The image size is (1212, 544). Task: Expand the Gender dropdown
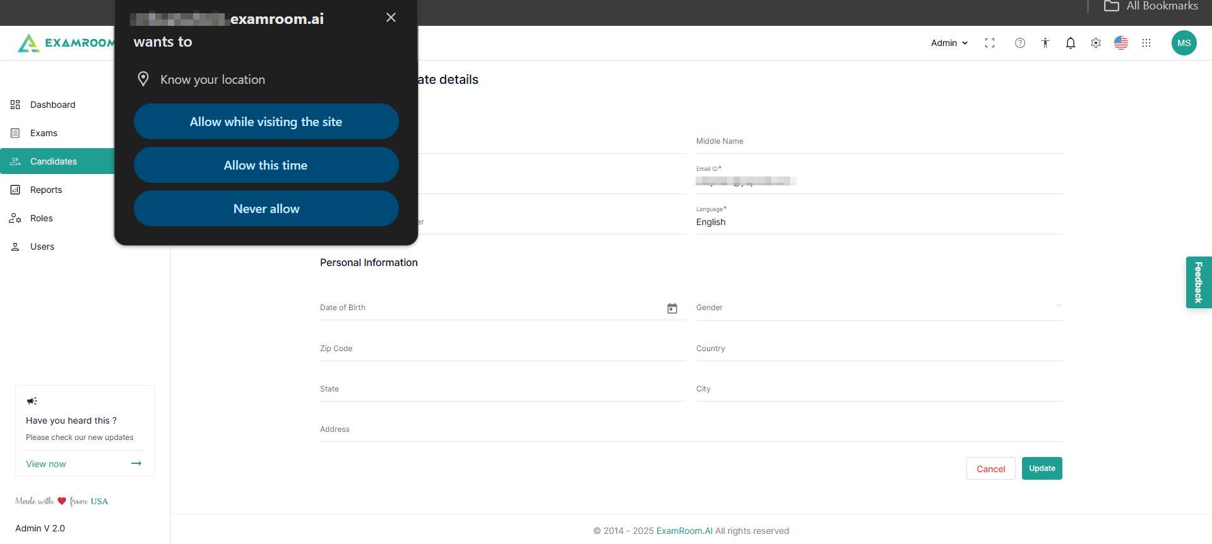click(x=879, y=308)
